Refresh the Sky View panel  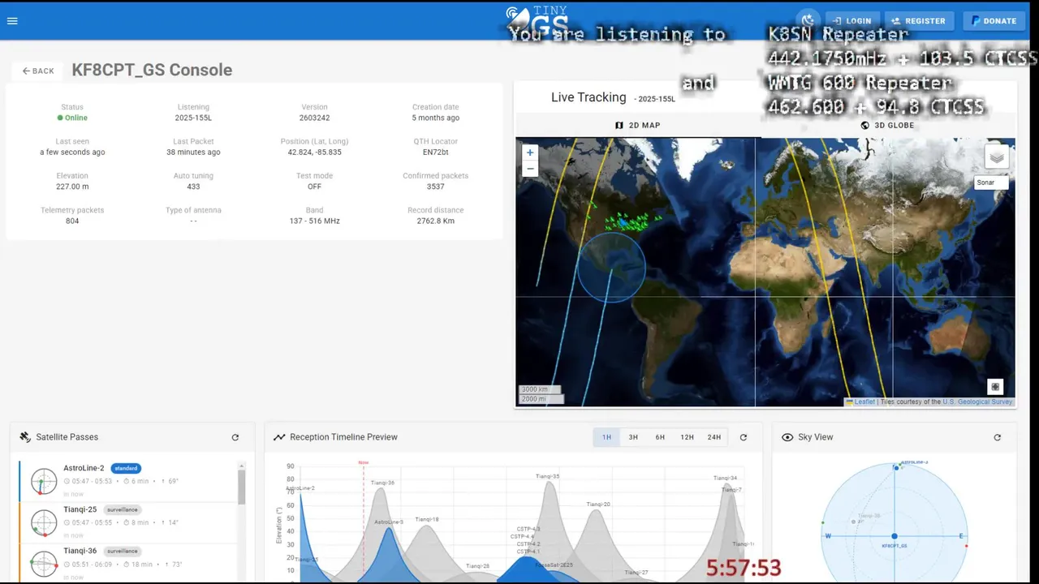[997, 437]
